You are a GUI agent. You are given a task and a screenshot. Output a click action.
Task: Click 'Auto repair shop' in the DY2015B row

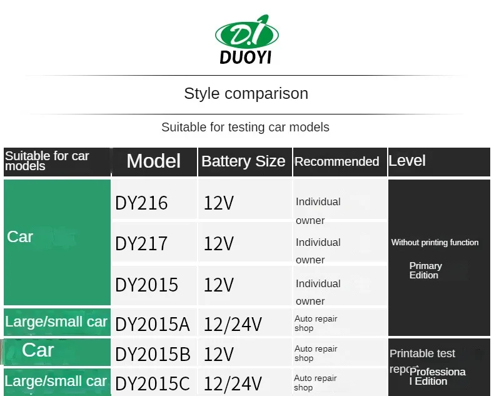316,353
